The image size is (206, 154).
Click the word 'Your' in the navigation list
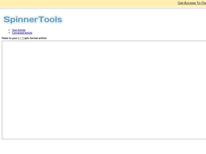(x=14, y=30)
